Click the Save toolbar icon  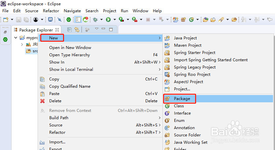18,20
